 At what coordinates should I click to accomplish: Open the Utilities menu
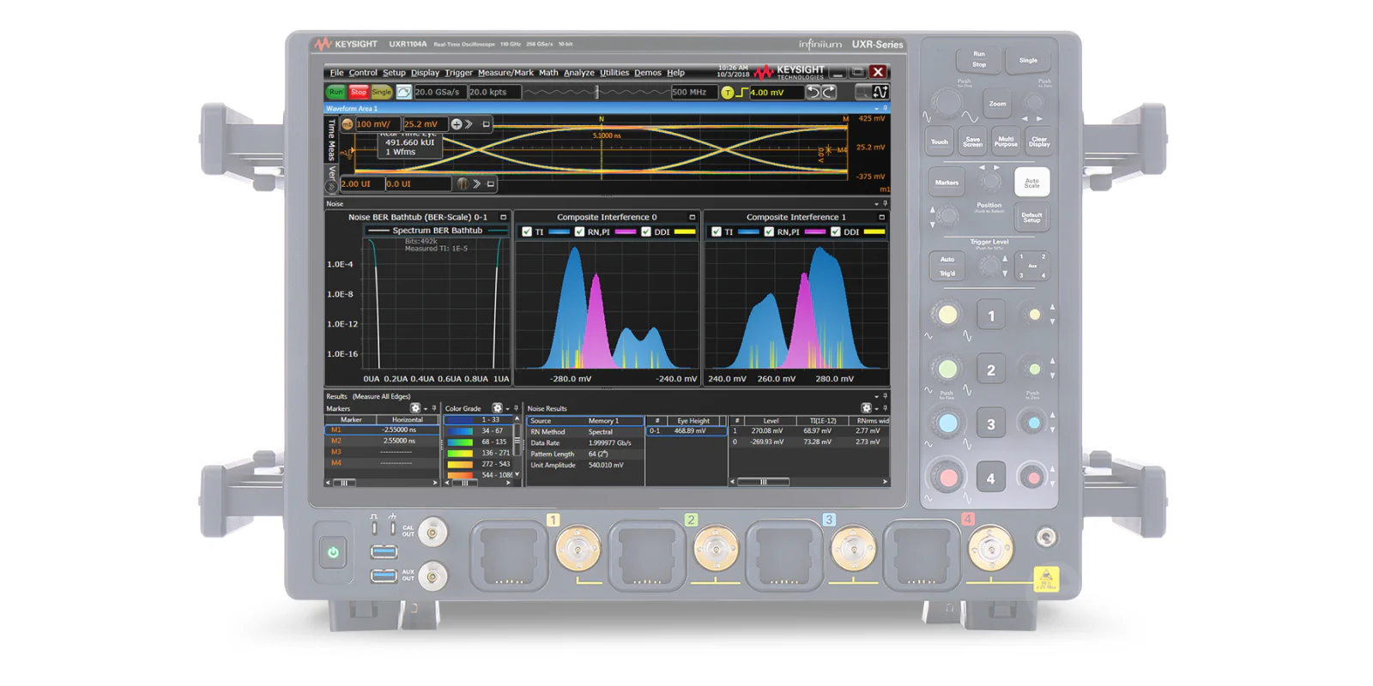click(x=614, y=73)
